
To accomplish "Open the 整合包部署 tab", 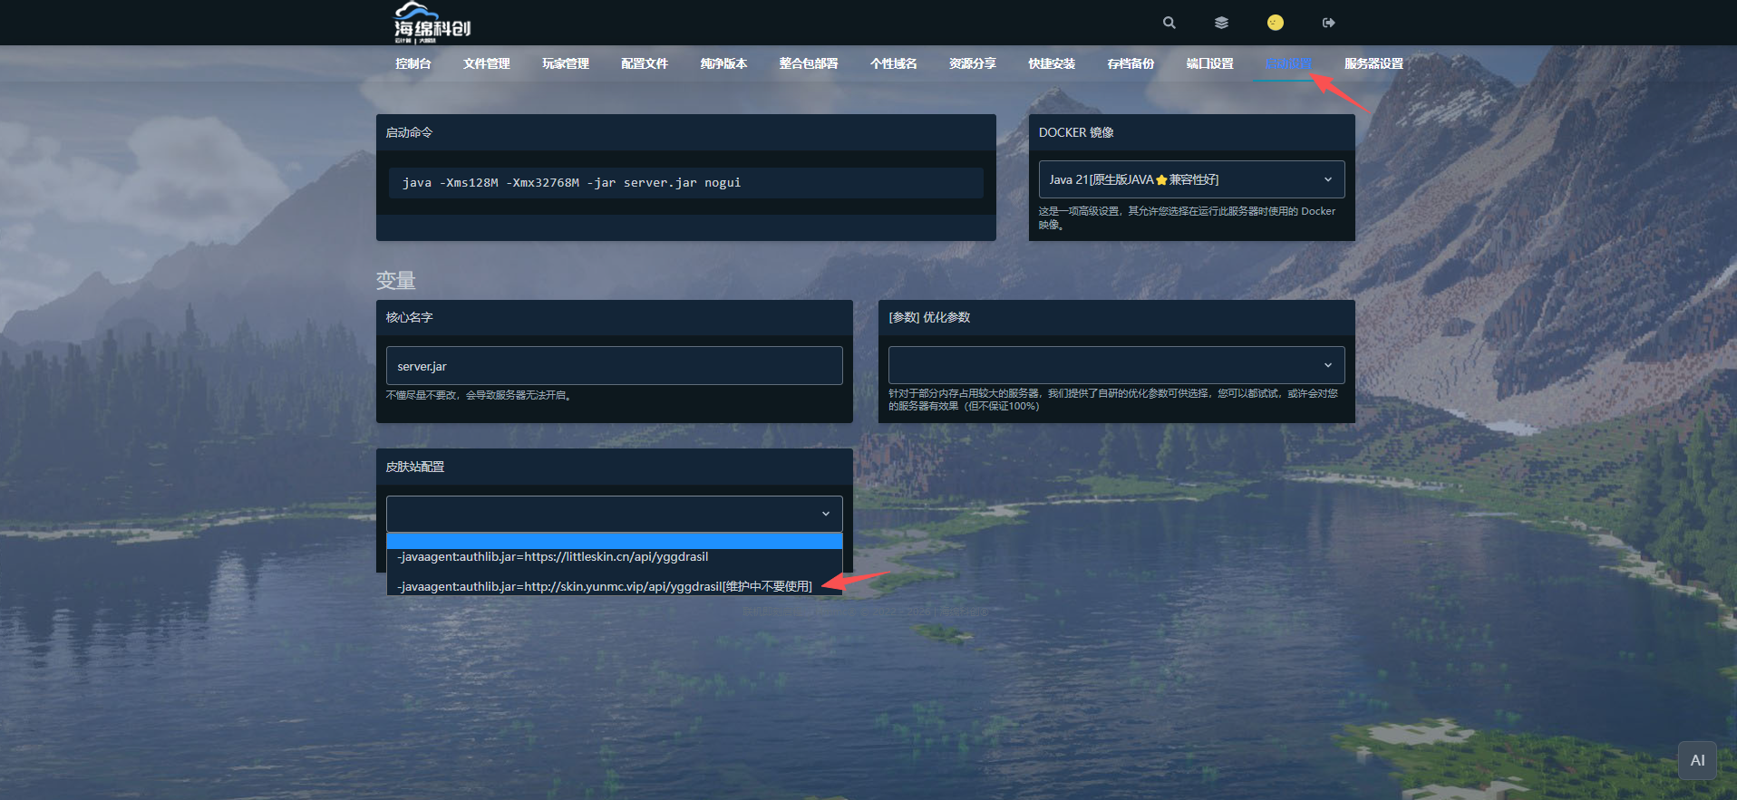I will click(808, 63).
